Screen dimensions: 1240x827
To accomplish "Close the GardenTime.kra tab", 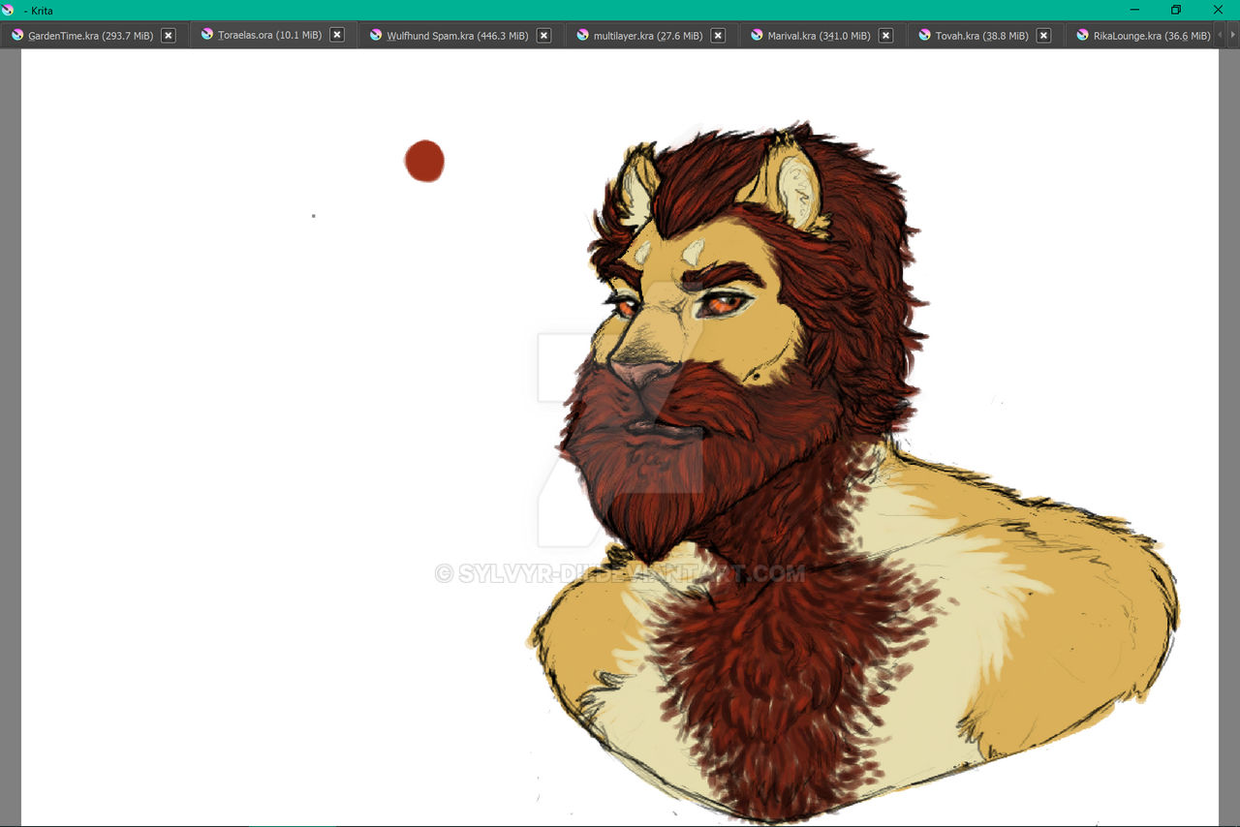I will coord(169,36).
